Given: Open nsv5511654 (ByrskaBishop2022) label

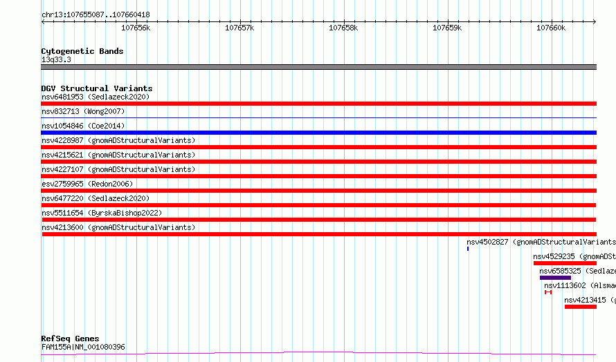Looking at the screenshot, I should coord(102,213).
